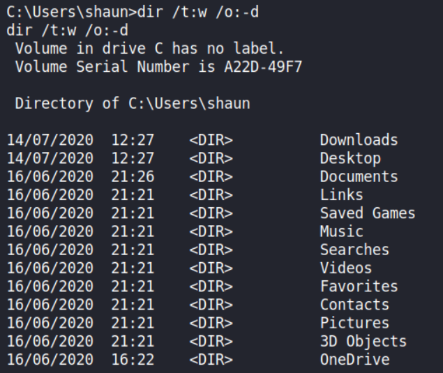Screen dimensions: 443x373
Task: Click the 21:26 time on the Documents row
Action: 133,176
